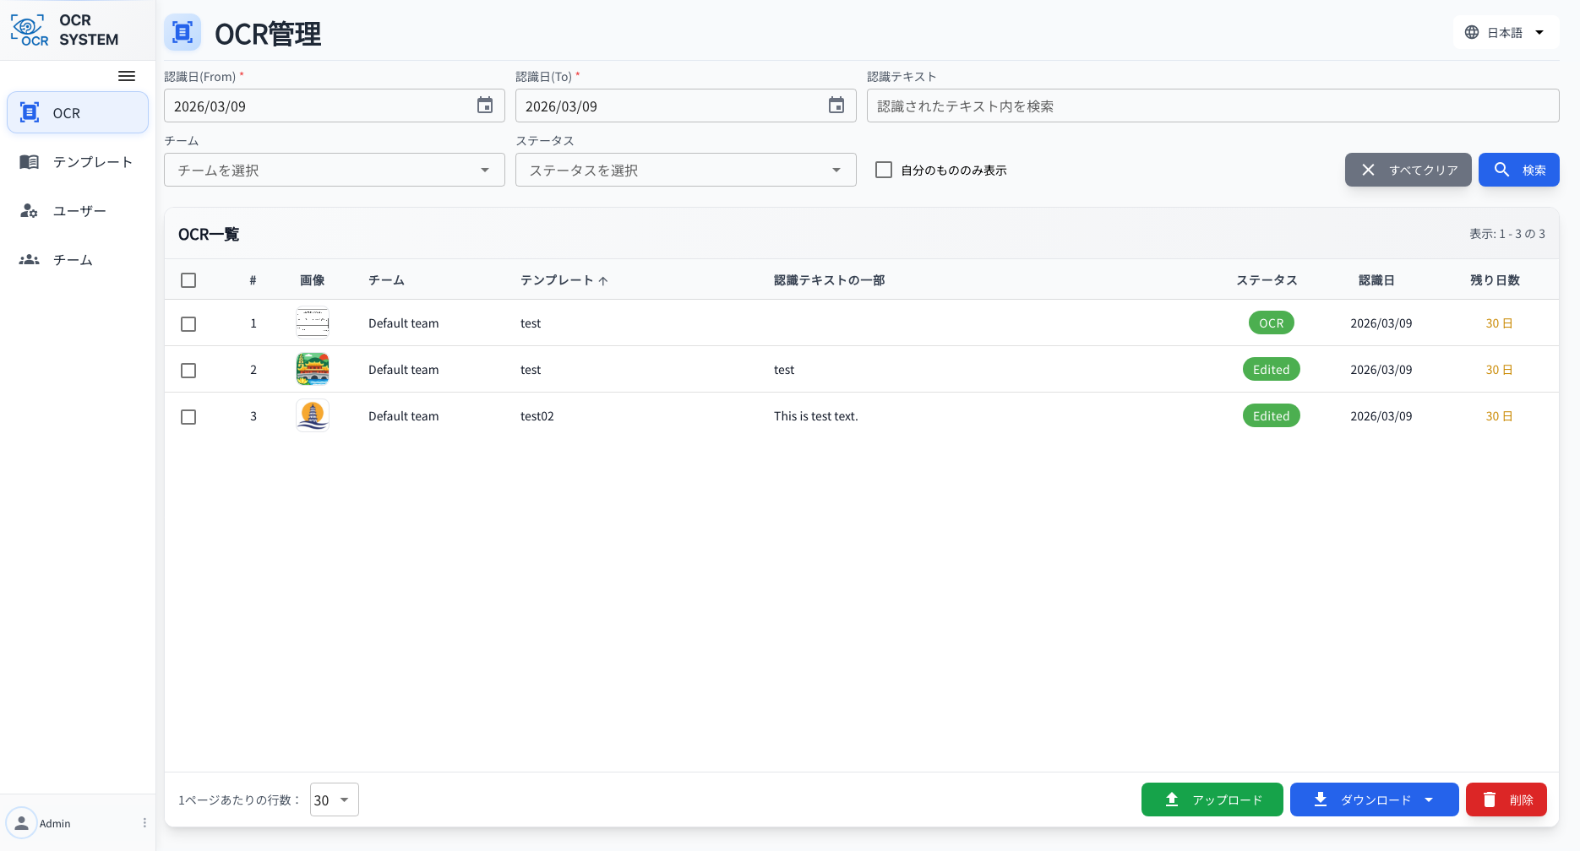Click the trash icon on 削除 button

click(x=1490, y=799)
